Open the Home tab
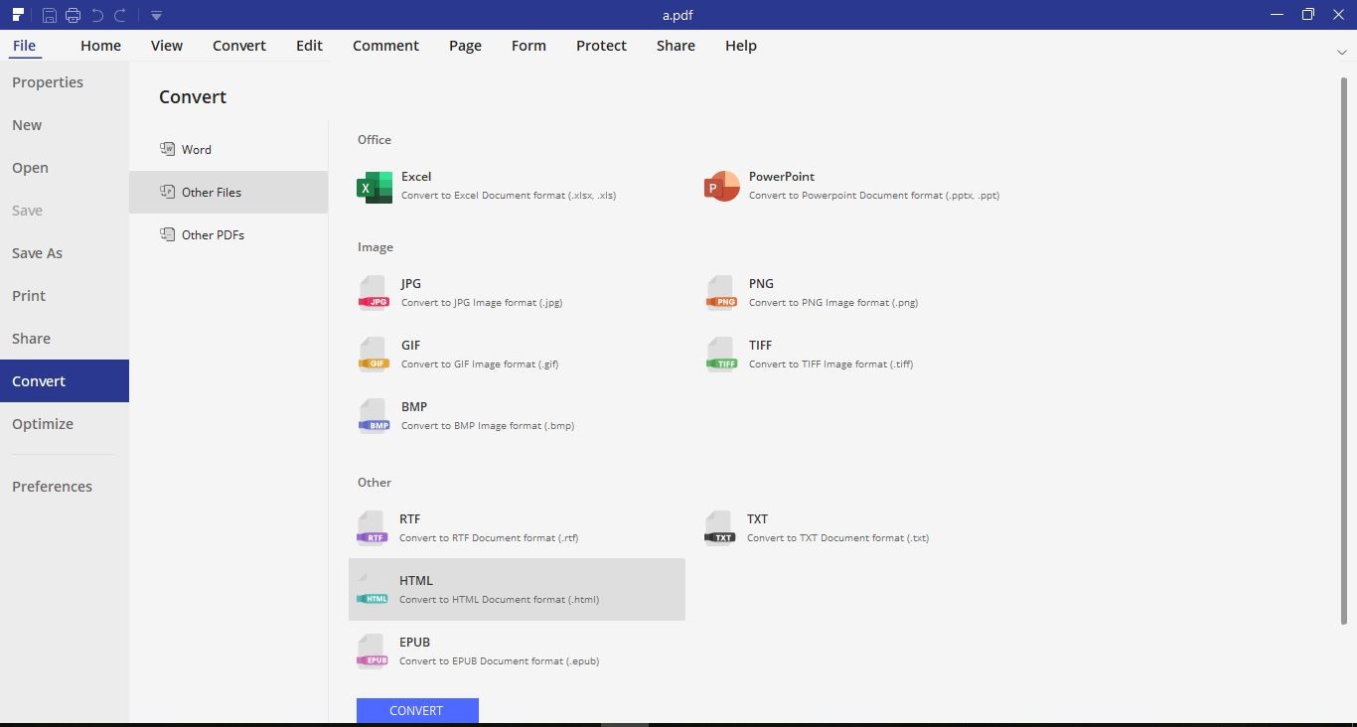Image resolution: width=1357 pixels, height=727 pixels. [x=100, y=46]
